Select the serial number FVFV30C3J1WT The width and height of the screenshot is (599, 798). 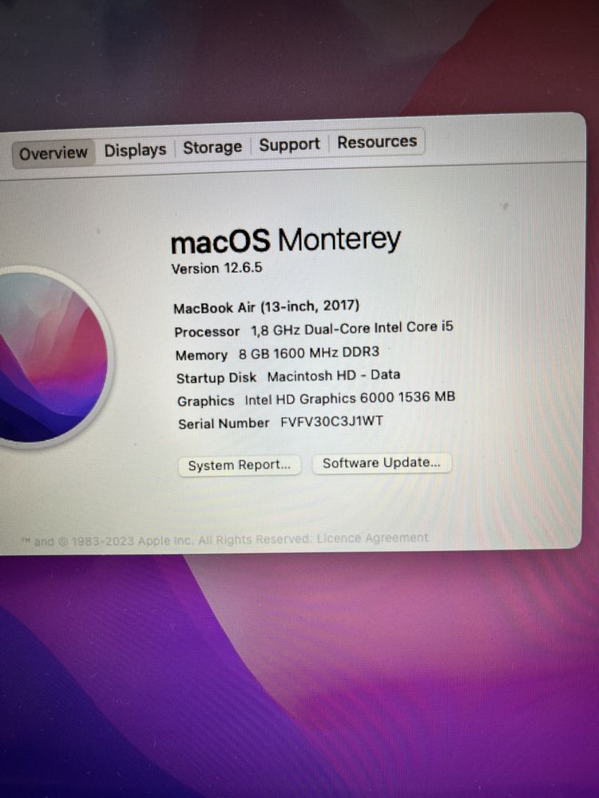[331, 422]
